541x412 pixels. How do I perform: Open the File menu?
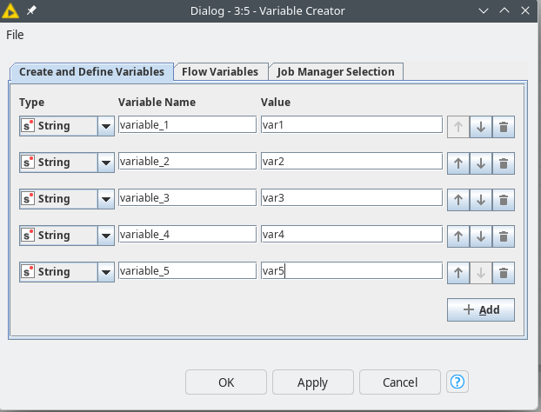(x=16, y=35)
